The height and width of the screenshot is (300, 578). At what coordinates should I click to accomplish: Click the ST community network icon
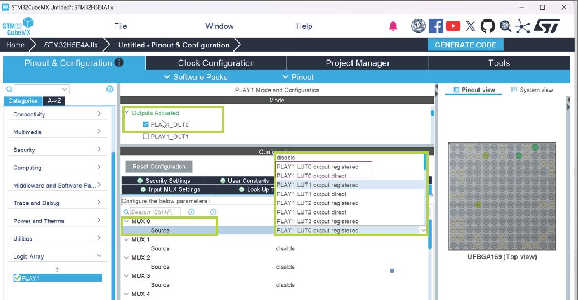tap(522, 26)
